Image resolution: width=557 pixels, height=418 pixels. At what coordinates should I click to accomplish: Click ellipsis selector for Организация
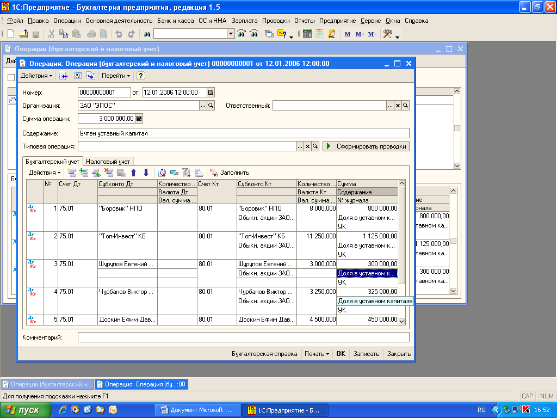coord(203,106)
